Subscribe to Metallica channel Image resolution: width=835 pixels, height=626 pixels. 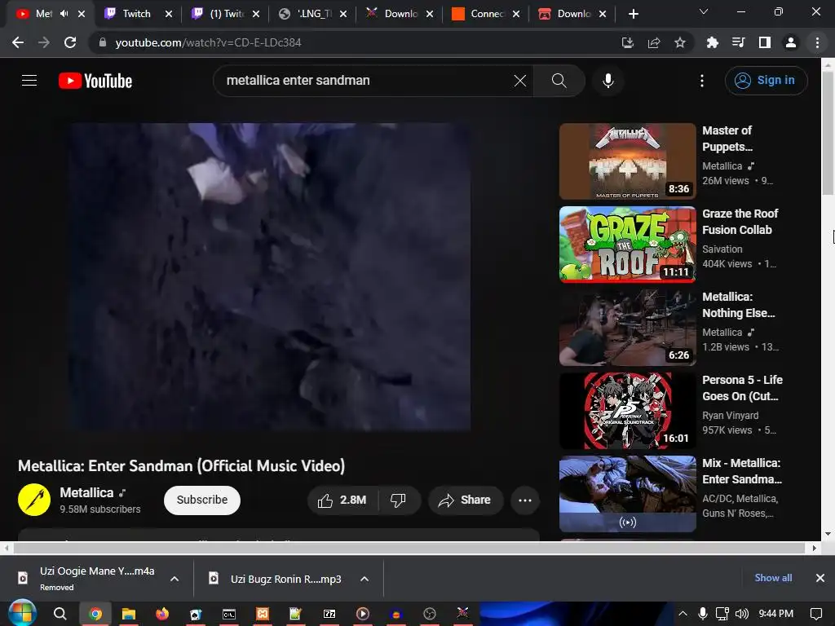(x=202, y=500)
